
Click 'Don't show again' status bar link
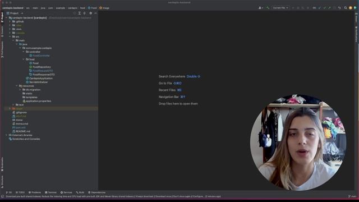tap(182, 196)
